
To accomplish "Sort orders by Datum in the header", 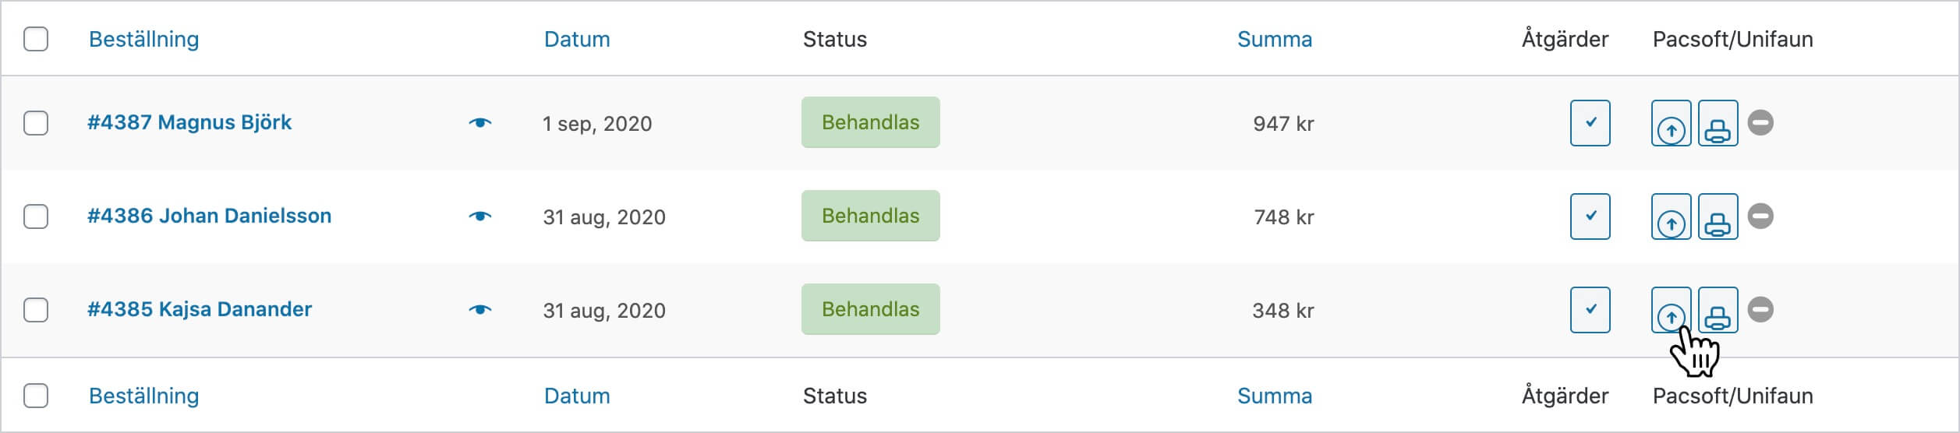I will 577,39.
